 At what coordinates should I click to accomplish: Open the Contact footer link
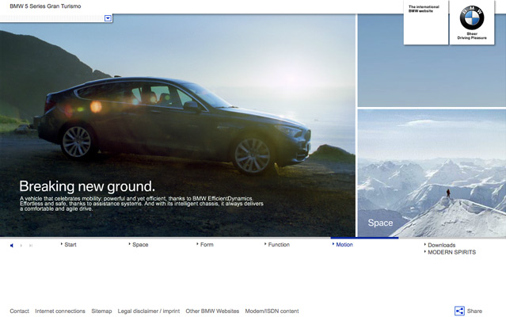[19, 311]
